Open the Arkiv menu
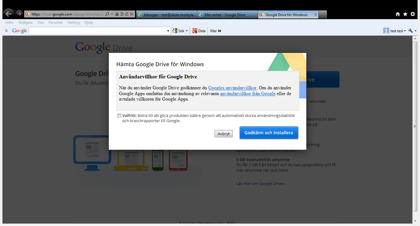Image resolution: width=420 pixels, height=226 pixels. 9,22
